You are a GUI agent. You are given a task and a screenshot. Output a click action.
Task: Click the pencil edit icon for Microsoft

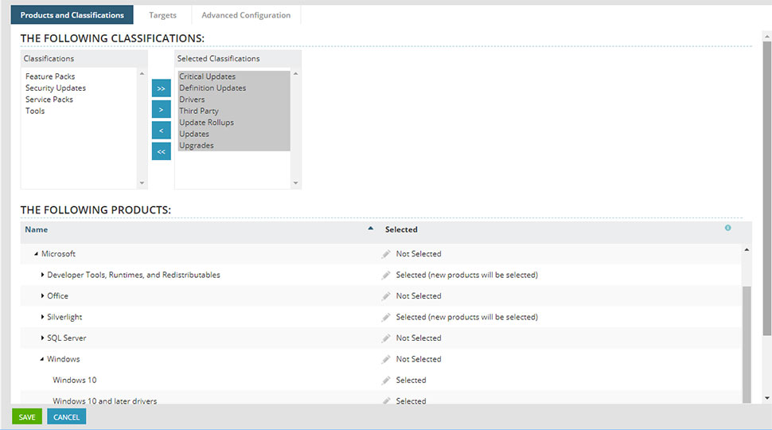click(x=386, y=254)
